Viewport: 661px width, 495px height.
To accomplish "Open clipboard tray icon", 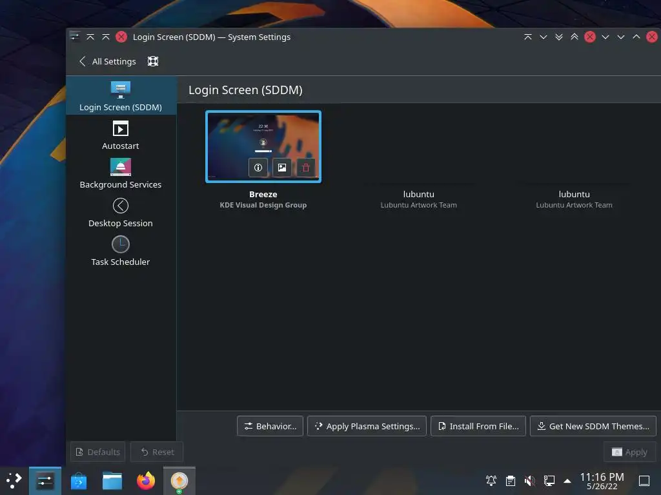I will [511, 480].
